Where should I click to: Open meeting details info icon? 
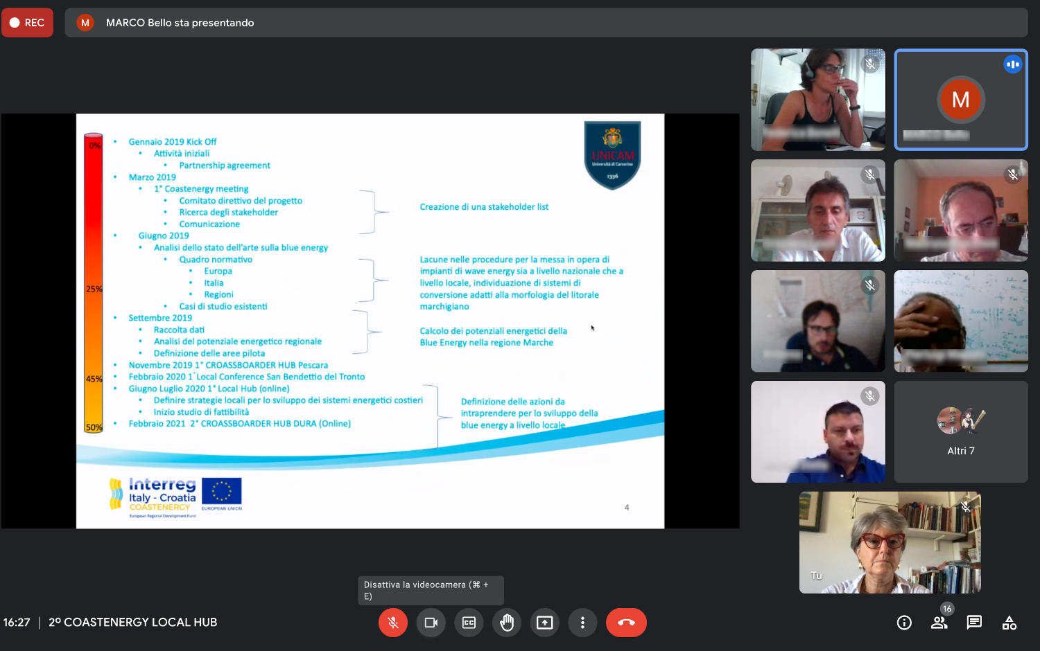pos(904,623)
